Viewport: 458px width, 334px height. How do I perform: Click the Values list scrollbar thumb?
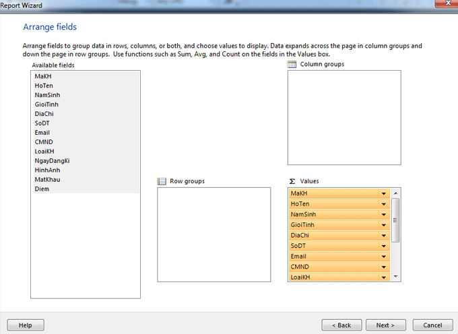(x=395, y=220)
